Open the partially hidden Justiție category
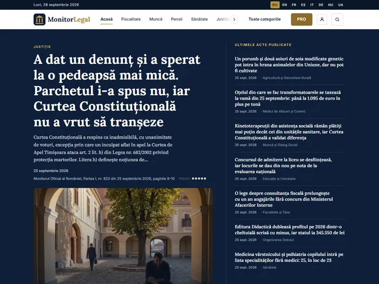The height and width of the screenshot is (284, 379). click(223, 19)
